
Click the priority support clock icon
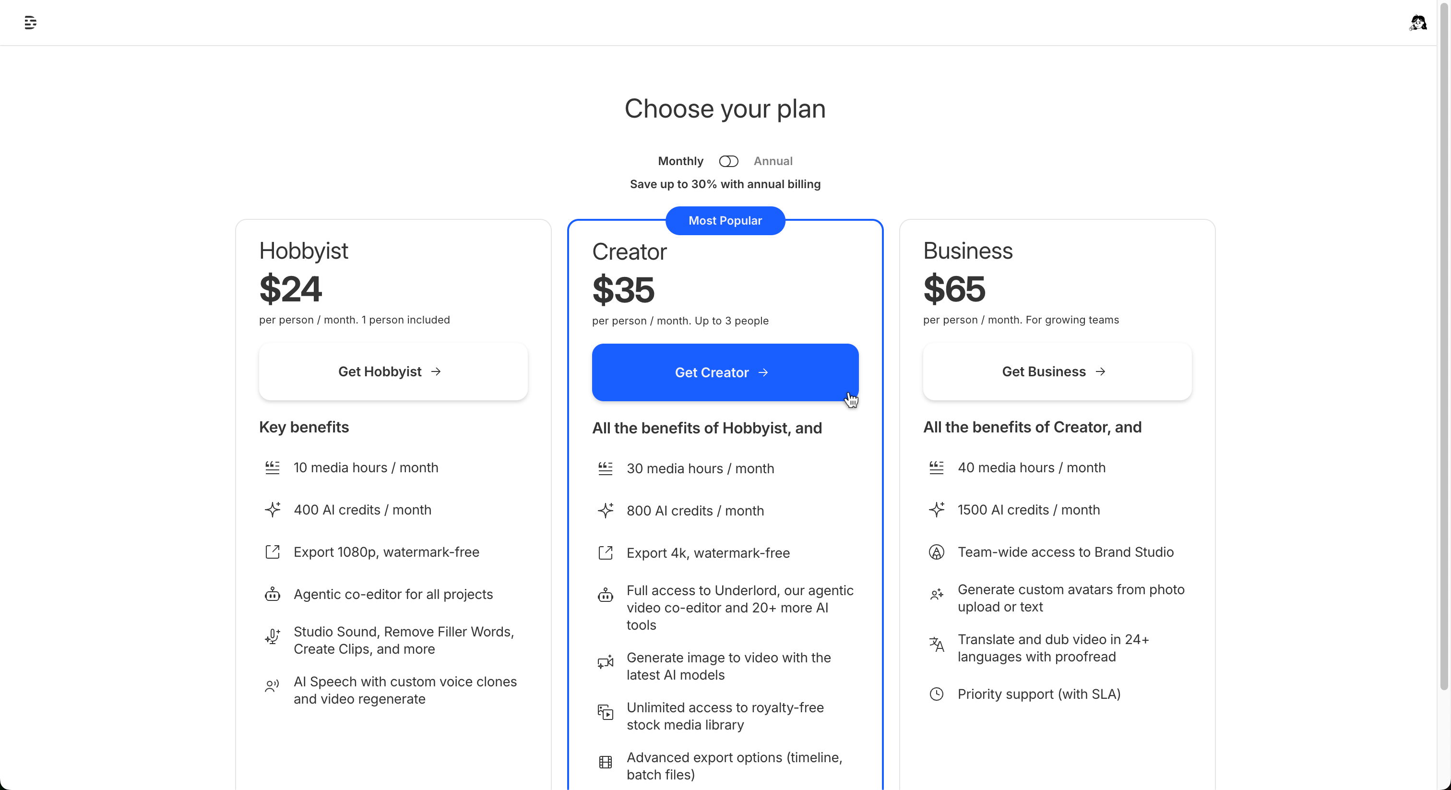[936, 694]
